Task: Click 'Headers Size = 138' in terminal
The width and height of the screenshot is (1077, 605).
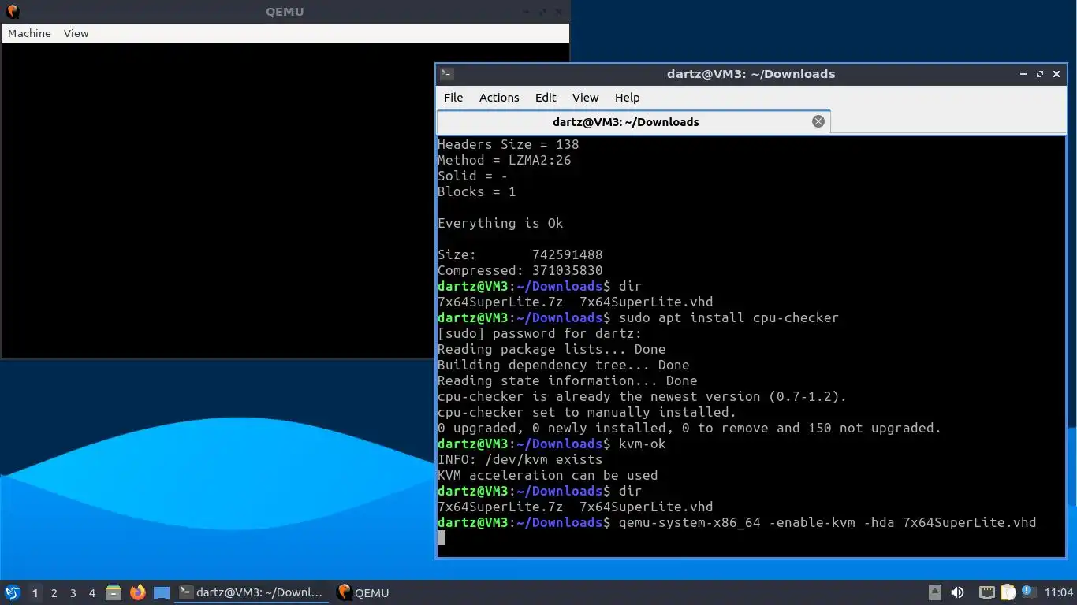Action: tap(509, 144)
